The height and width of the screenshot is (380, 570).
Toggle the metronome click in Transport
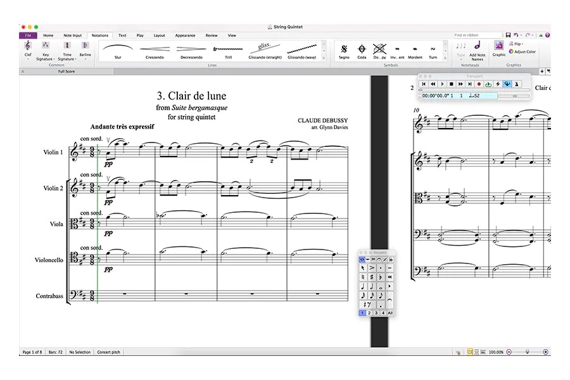pos(517,84)
